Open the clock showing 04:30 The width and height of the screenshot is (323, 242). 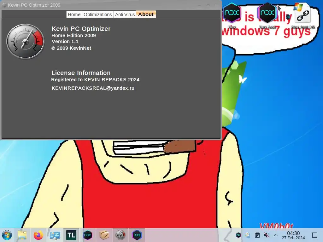pos(293,235)
